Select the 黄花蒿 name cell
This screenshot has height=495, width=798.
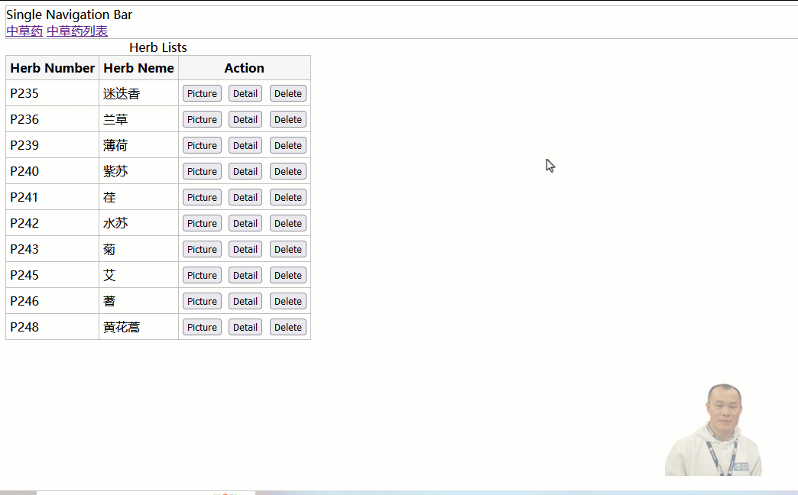point(138,327)
